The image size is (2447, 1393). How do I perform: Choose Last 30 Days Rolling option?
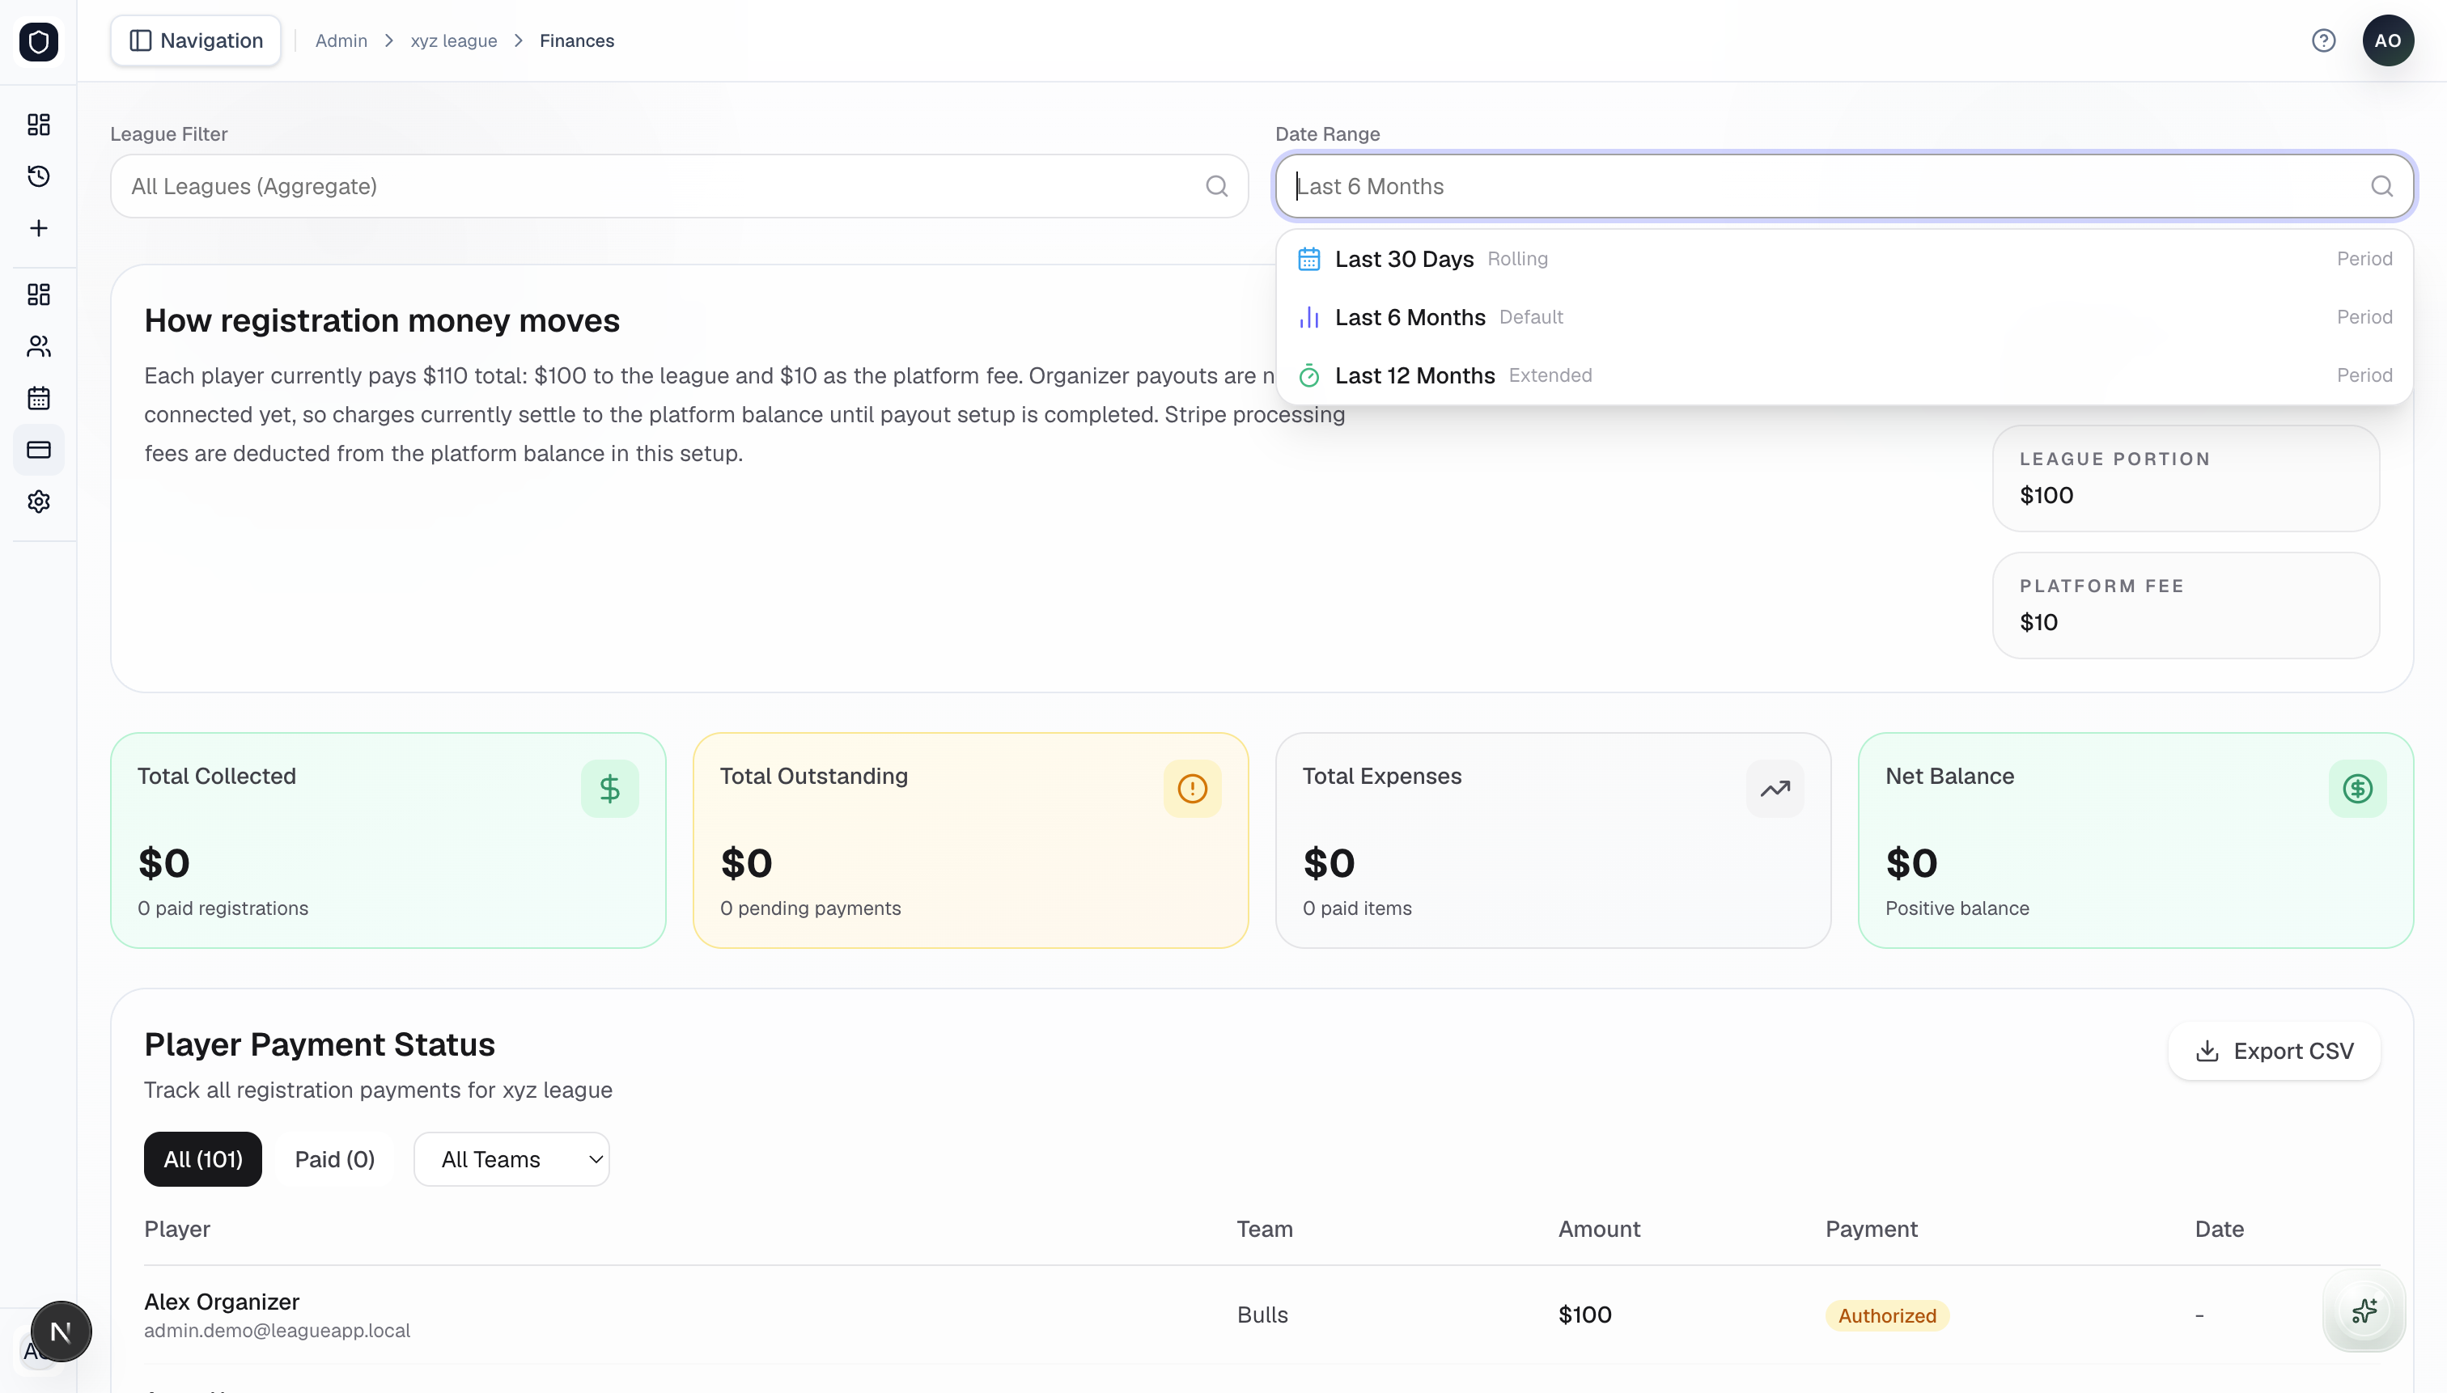(1844, 260)
